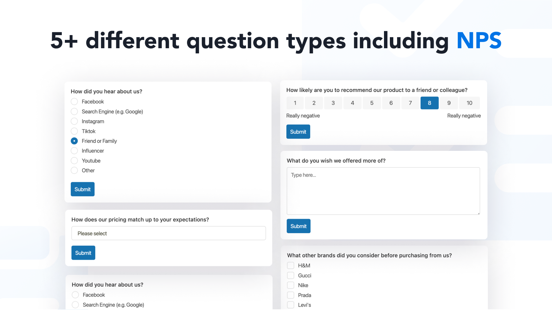Submit the 'wish we offered' text answer
This screenshot has width=552, height=310.
[298, 226]
